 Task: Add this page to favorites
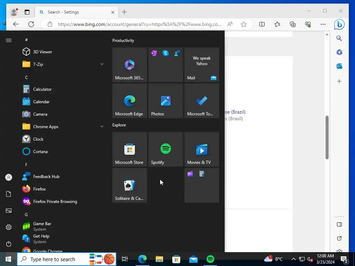pyautogui.click(x=244, y=24)
